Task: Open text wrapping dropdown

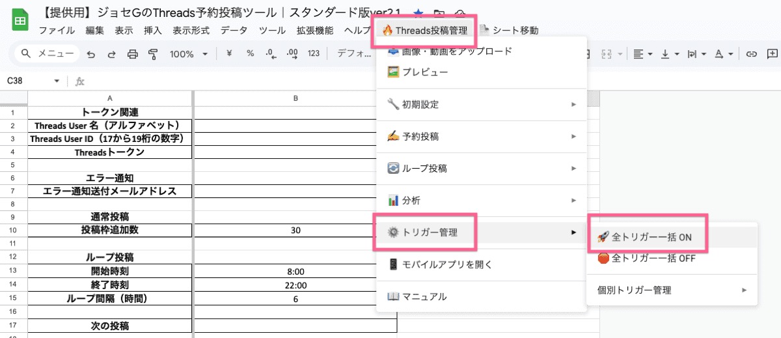Action: pyautogui.click(x=696, y=54)
